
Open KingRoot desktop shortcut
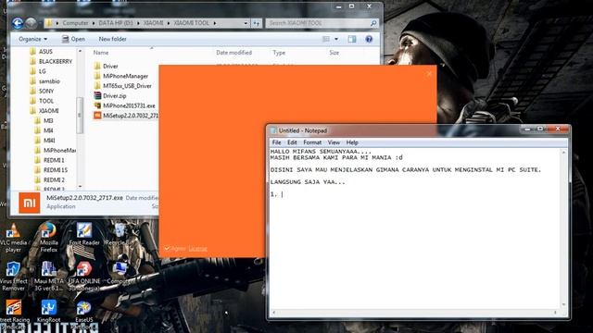[x=48, y=311]
